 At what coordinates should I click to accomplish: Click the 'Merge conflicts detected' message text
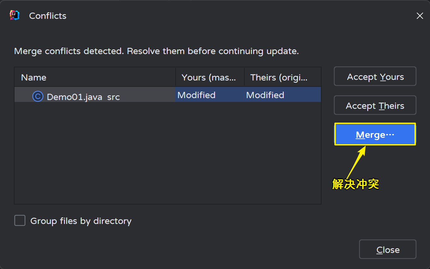[156, 51]
